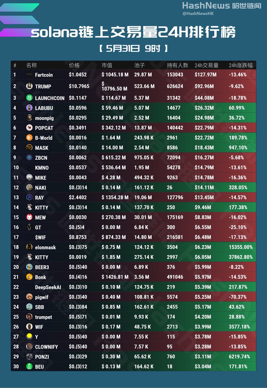
Task: Click the market cap $ 1045.18 M
Action: click(115, 75)
